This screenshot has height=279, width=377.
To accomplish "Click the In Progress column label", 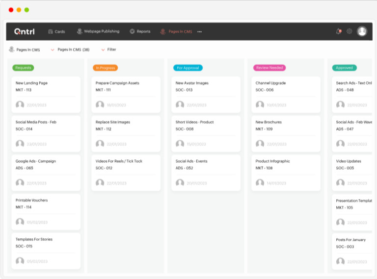I will point(106,68).
